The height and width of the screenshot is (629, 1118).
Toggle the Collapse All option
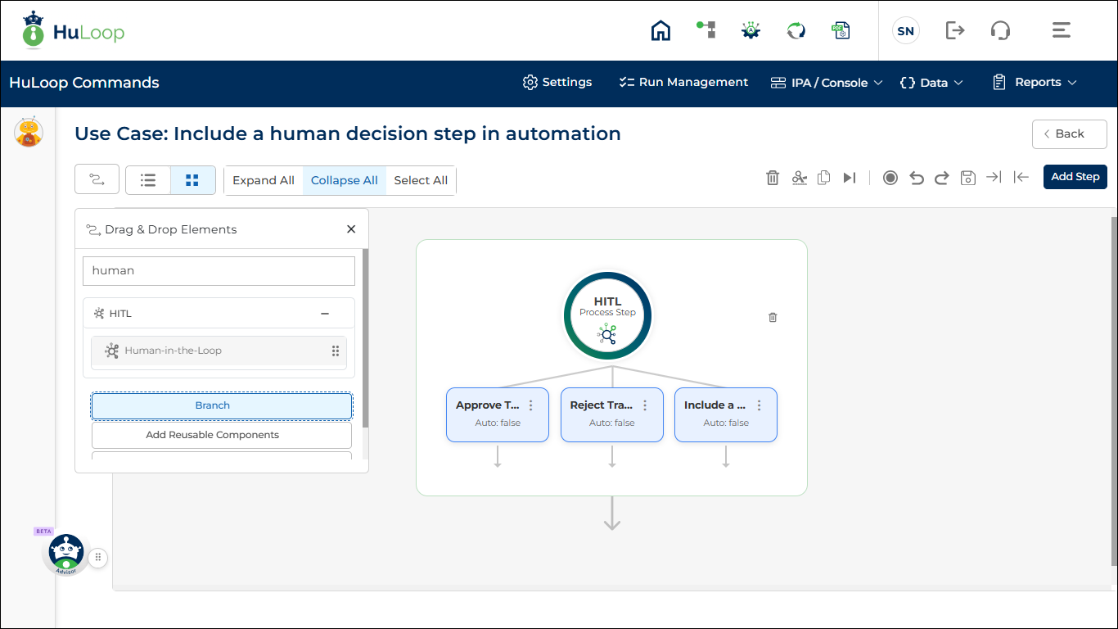[344, 180]
